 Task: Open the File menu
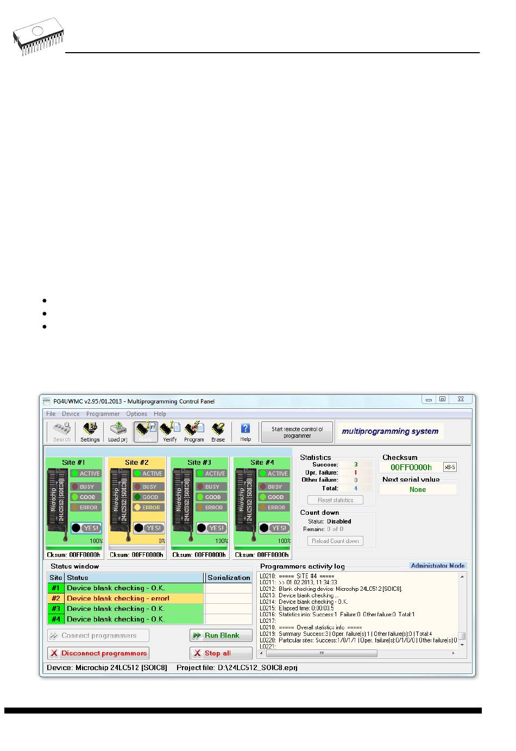click(x=51, y=414)
